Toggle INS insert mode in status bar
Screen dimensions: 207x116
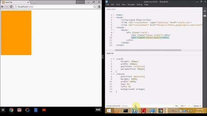176,106
